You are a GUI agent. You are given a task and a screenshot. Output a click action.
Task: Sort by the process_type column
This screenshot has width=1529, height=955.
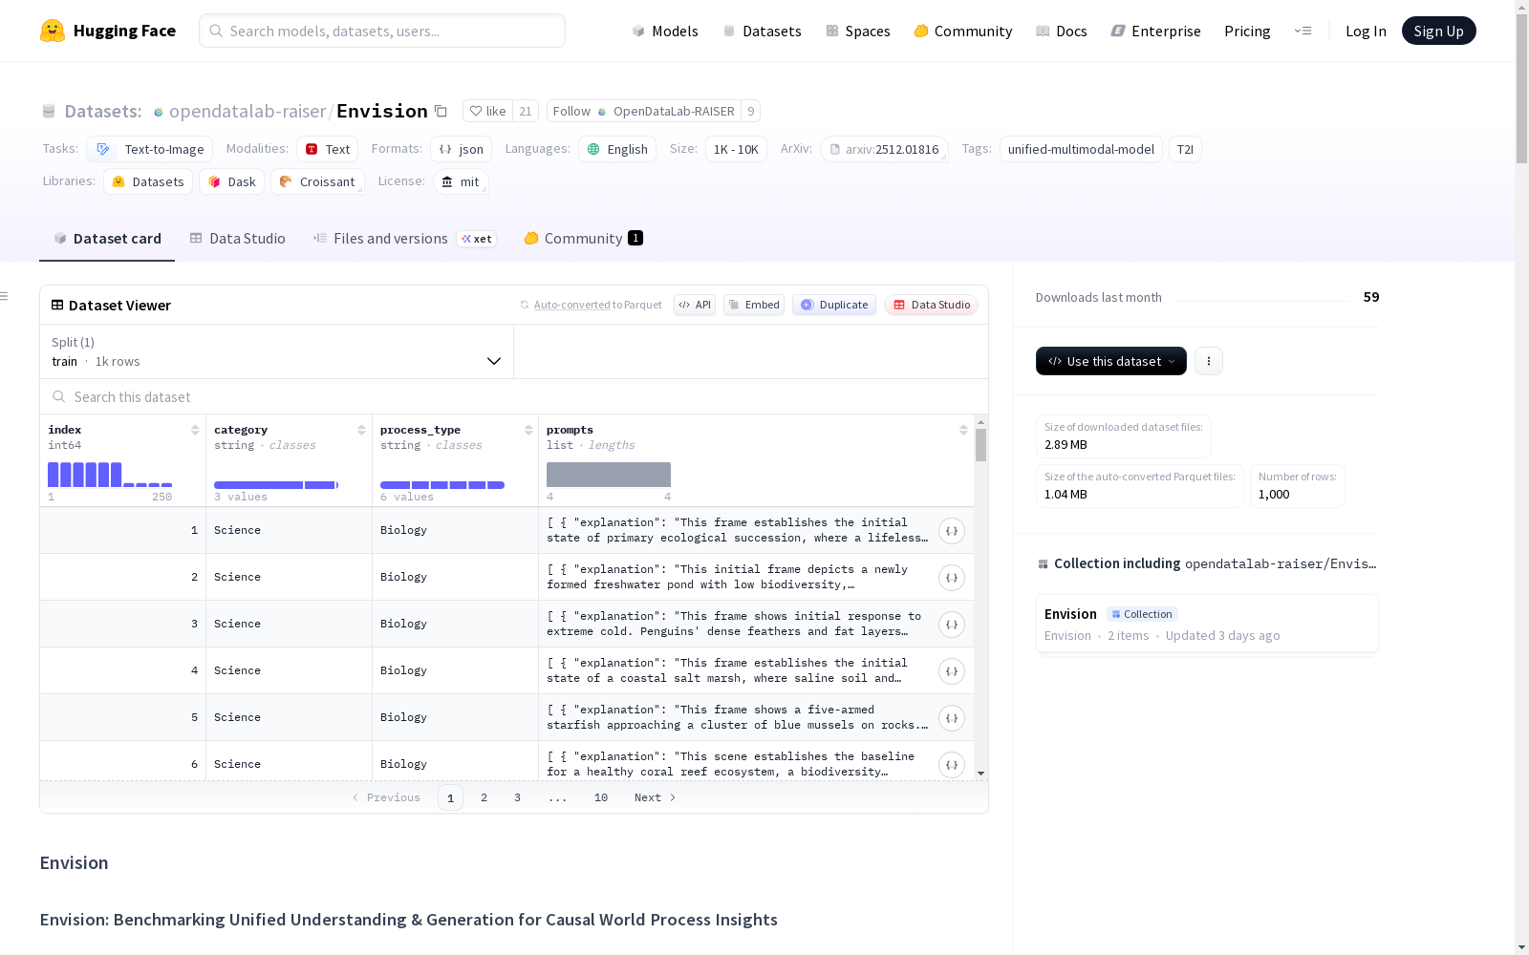(528, 430)
